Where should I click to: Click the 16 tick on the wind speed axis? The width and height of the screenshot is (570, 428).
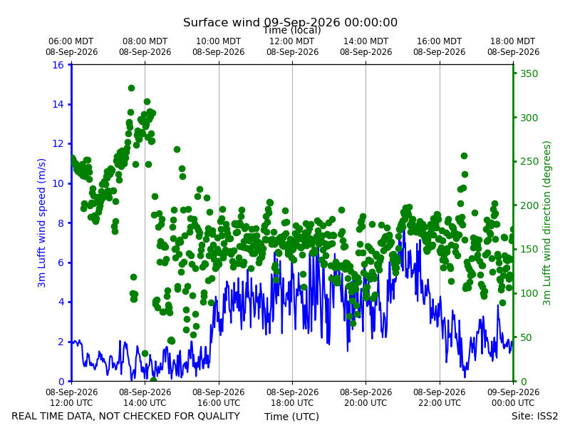58,65
